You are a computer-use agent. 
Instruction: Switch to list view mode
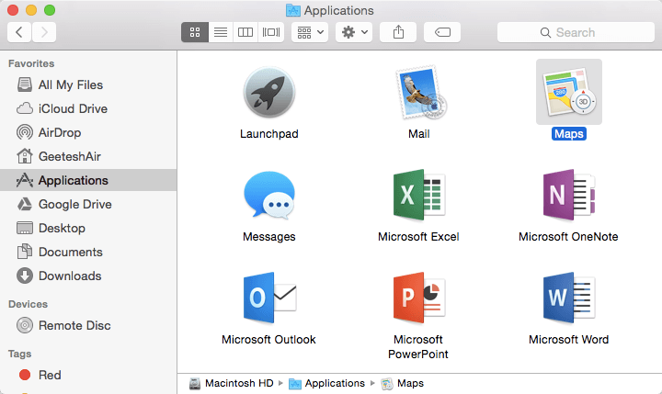click(220, 32)
